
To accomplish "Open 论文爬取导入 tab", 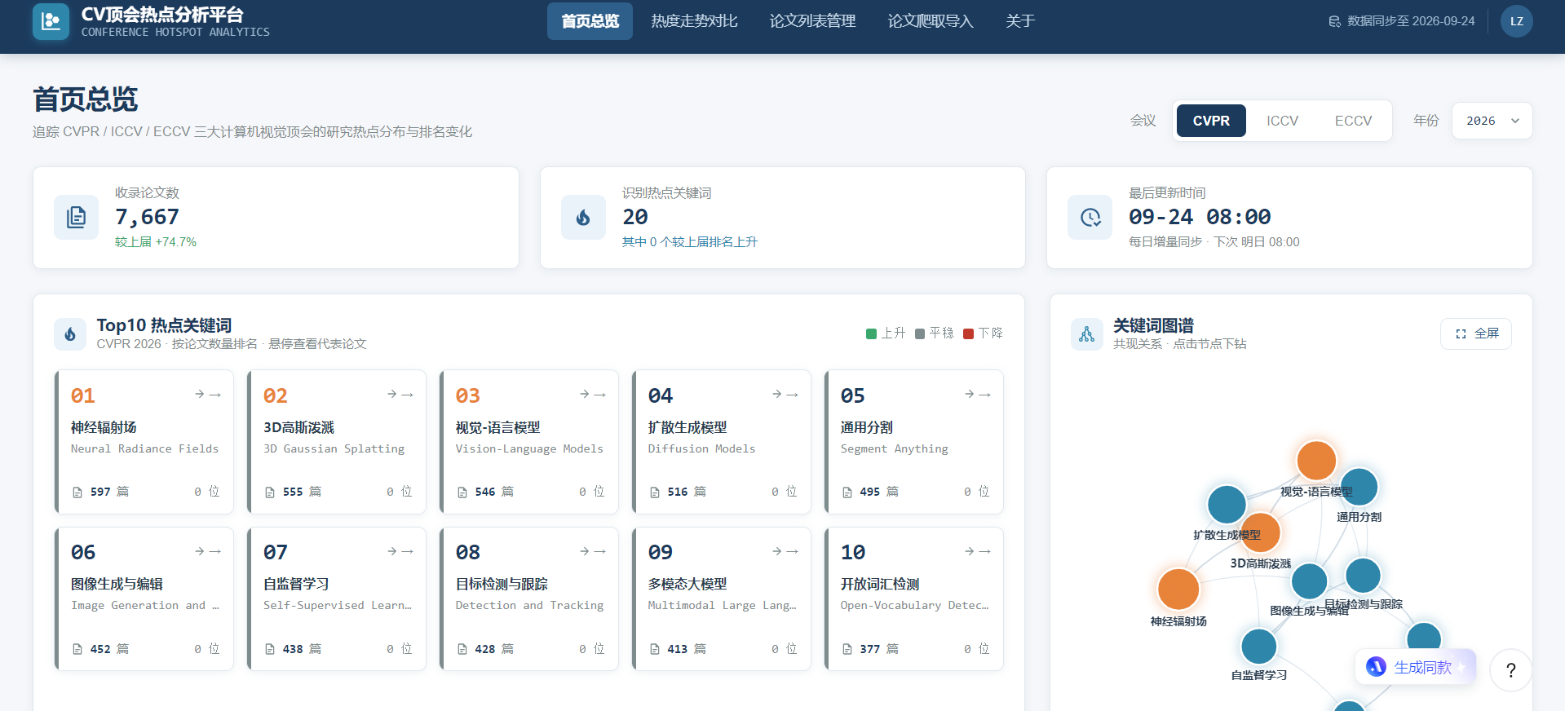I will coord(931,21).
